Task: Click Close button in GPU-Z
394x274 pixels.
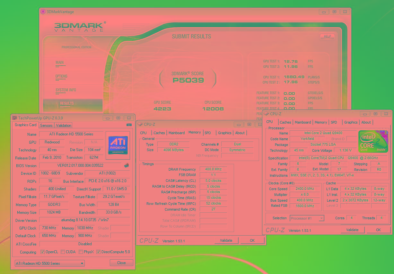Action: pos(121,263)
